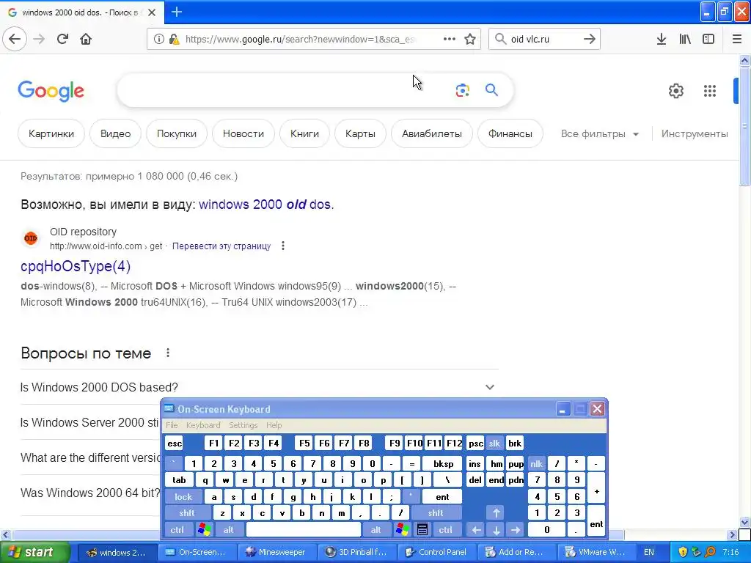Focus the Firefox URL address field
751x563 pixels.
[301, 40]
